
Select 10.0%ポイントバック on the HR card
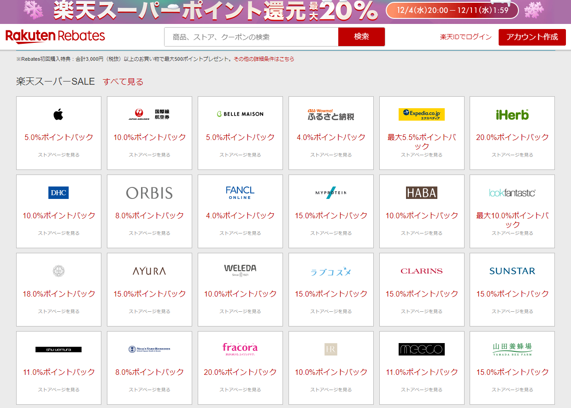pos(331,372)
